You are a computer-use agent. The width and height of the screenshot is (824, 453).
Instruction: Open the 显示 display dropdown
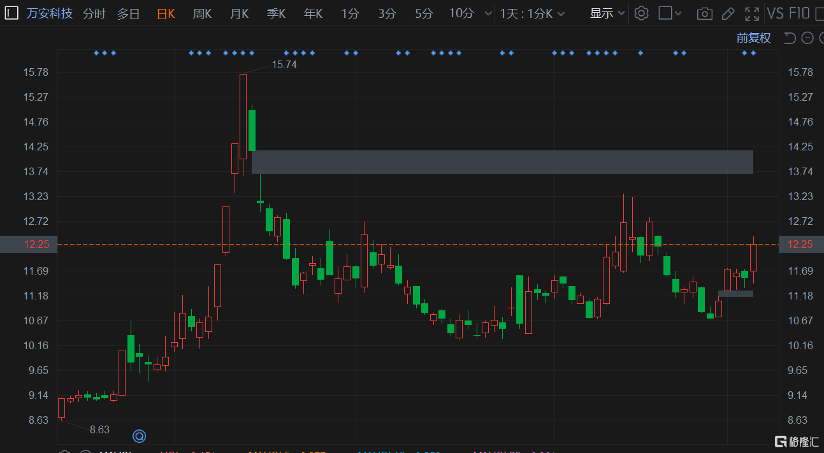coord(607,13)
